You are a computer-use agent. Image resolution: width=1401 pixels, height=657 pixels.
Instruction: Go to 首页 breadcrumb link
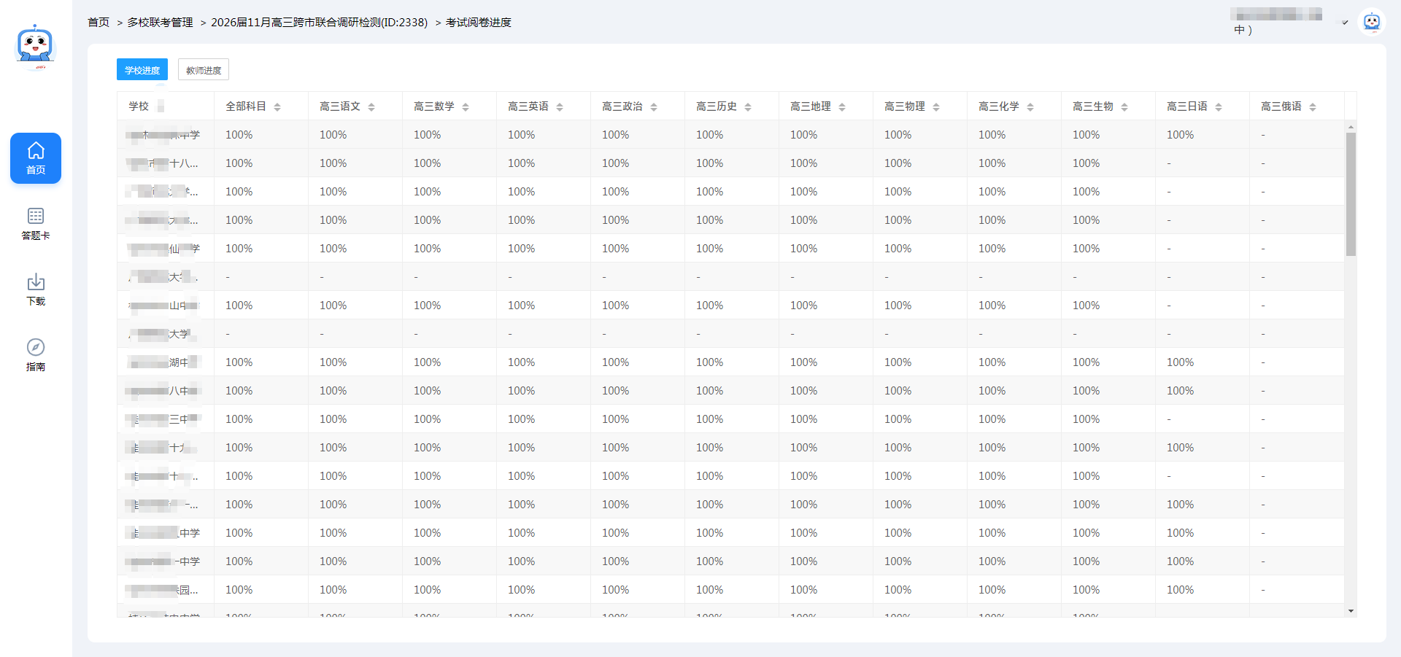point(99,23)
